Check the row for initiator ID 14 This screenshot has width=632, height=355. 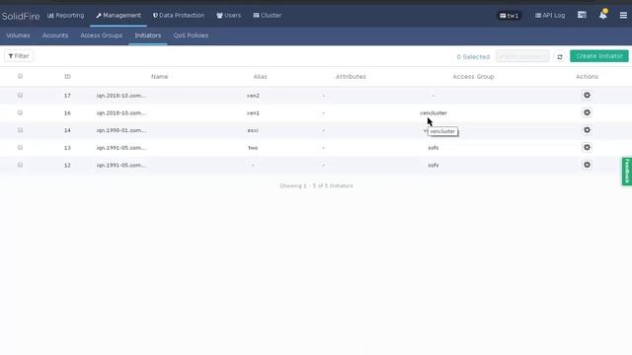click(20, 130)
